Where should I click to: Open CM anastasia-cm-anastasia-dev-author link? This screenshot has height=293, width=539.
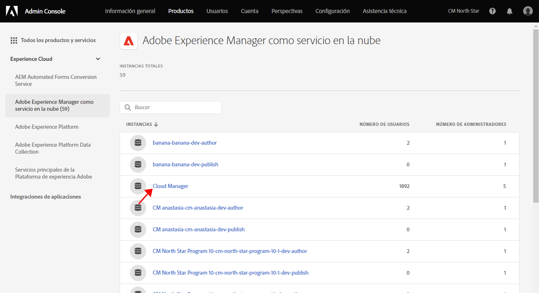pyautogui.click(x=198, y=208)
